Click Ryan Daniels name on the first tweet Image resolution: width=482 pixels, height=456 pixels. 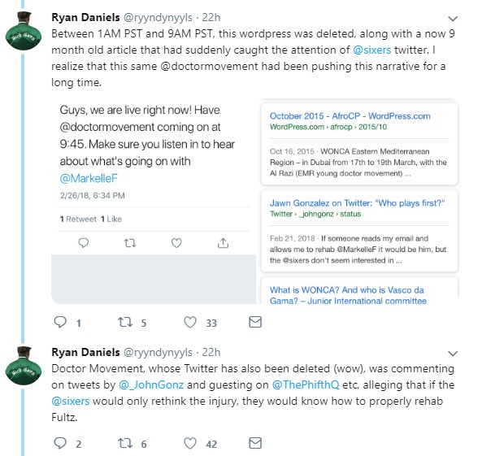point(85,18)
